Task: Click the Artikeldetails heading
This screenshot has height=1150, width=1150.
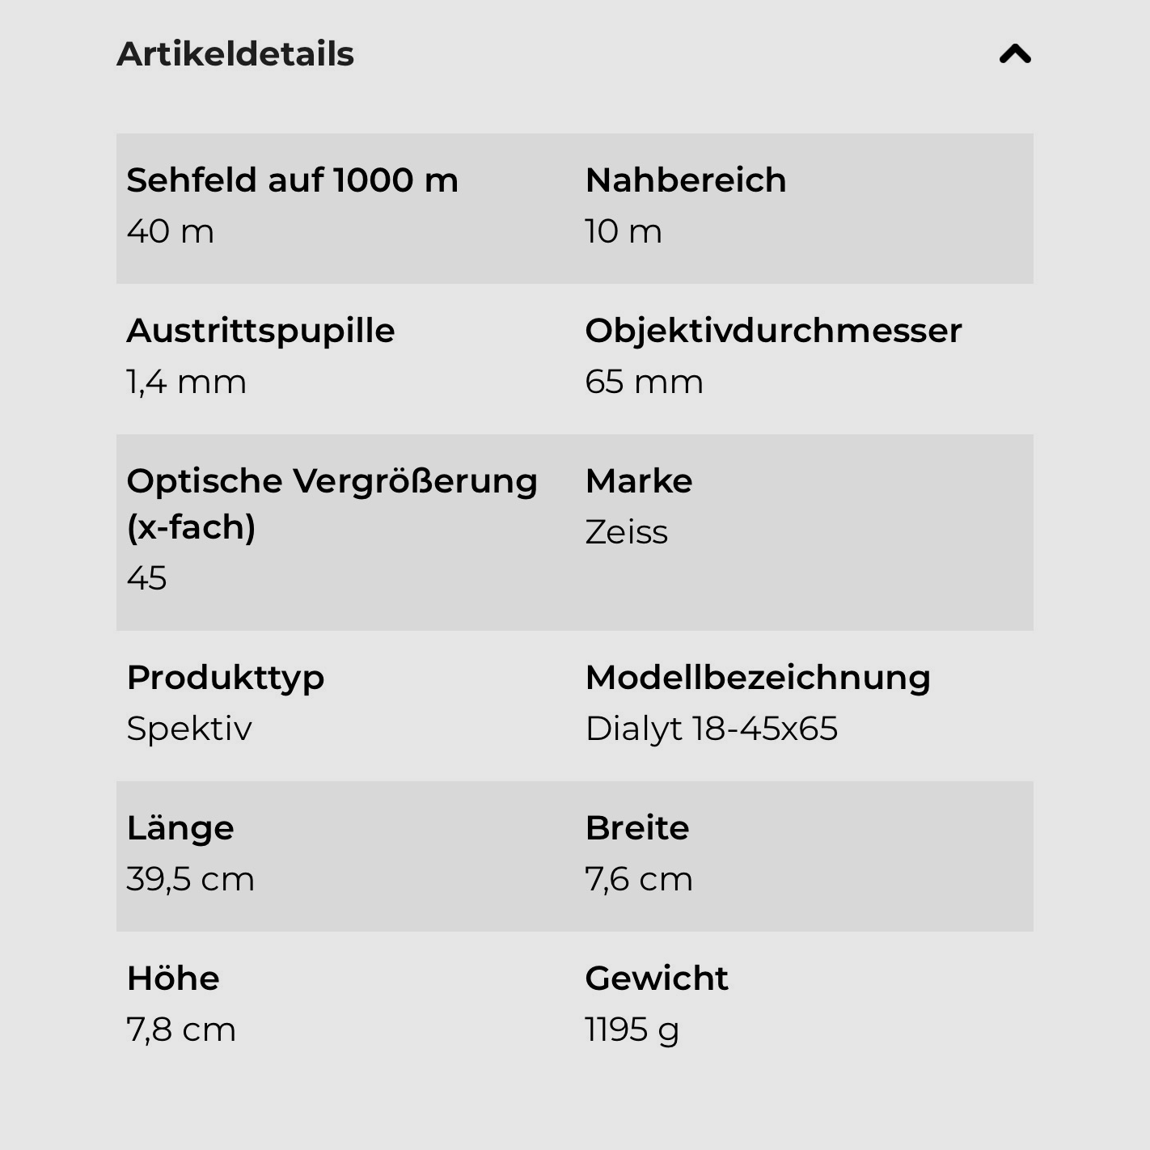Action: (235, 54)
